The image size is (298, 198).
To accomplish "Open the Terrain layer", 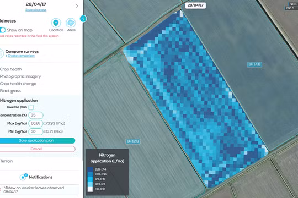I will (7, 161).
